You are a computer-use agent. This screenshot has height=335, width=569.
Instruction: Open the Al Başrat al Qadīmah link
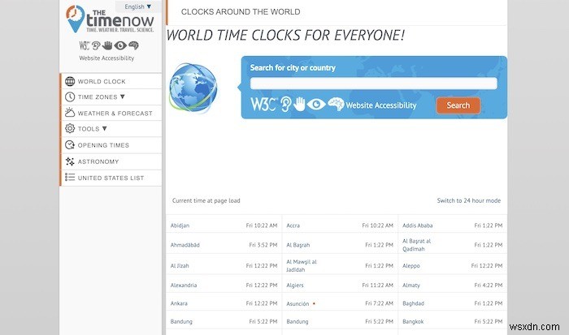(416, 245)
